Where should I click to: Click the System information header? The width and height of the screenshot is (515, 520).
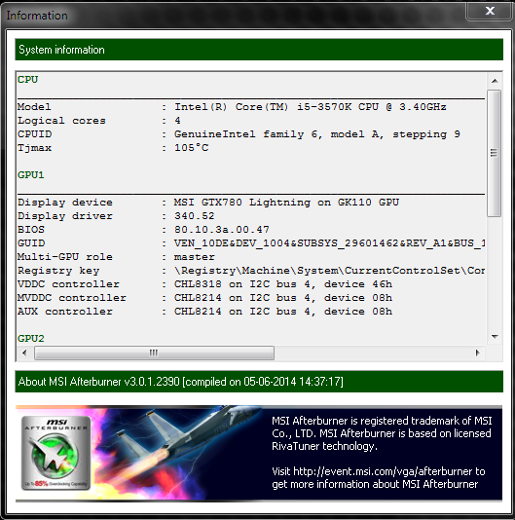[x=259, y=50]
